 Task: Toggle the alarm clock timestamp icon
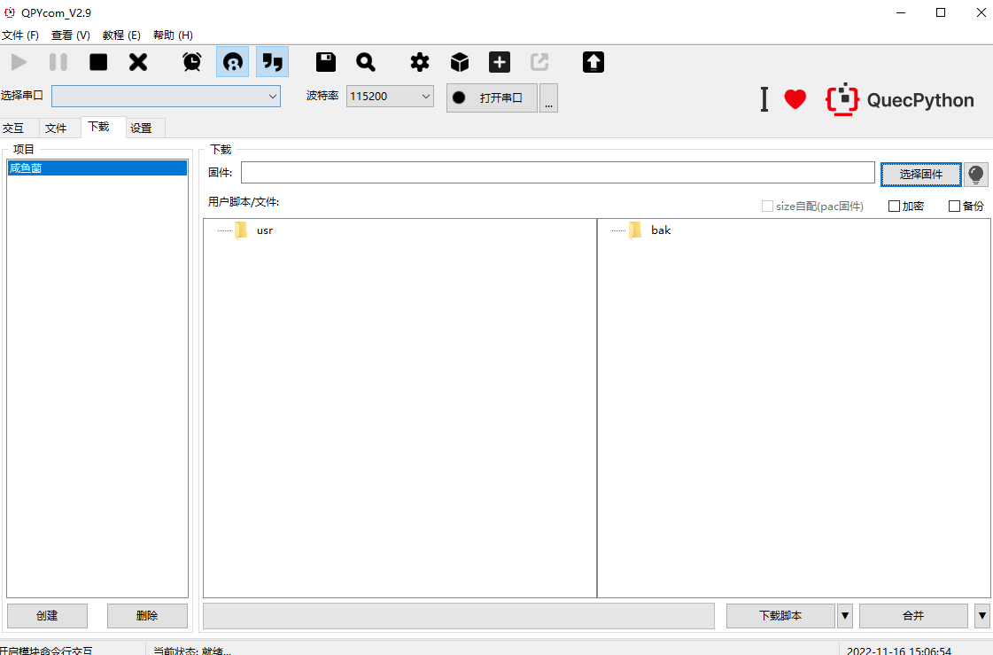click(x=192, y=62)
